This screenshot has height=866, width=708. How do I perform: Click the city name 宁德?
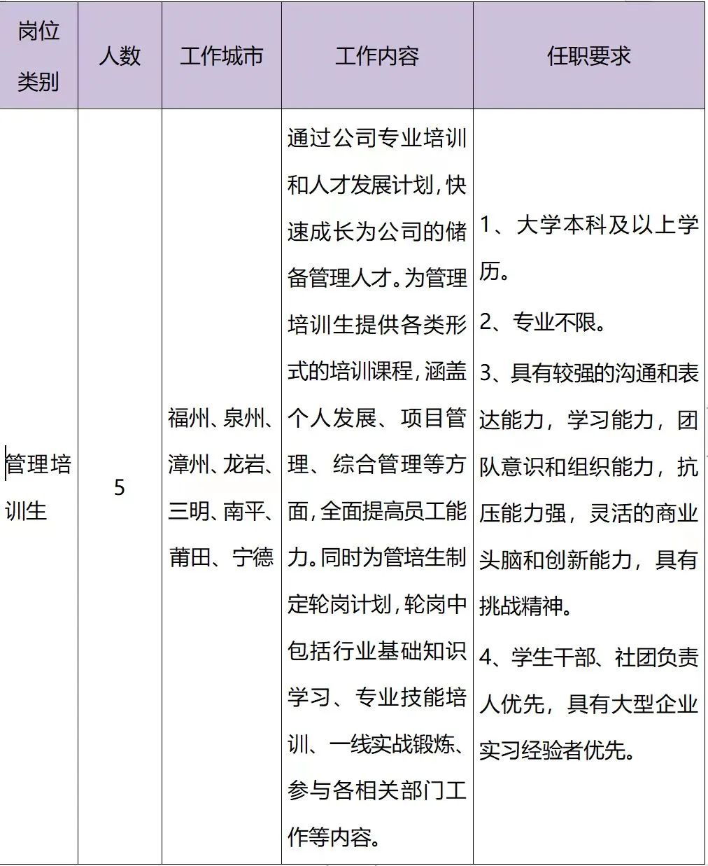point(253,558)
